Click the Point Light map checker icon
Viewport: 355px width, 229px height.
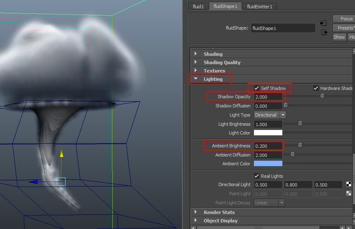pyautogui.click(x=349, y=193)
